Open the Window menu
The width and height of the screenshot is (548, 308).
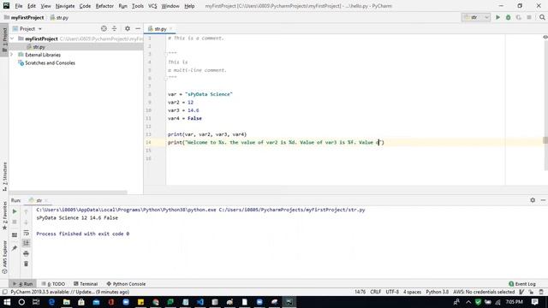click(170, 6)
